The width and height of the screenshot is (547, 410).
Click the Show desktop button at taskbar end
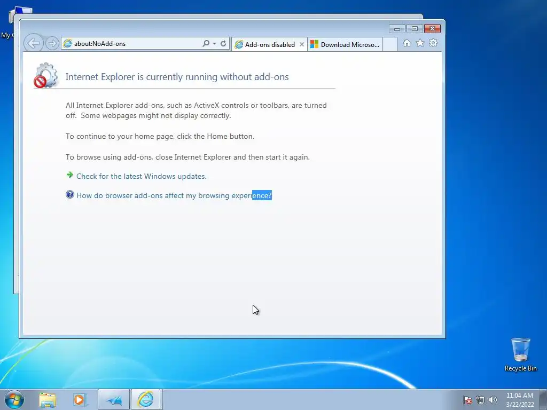tap(543, 399)
